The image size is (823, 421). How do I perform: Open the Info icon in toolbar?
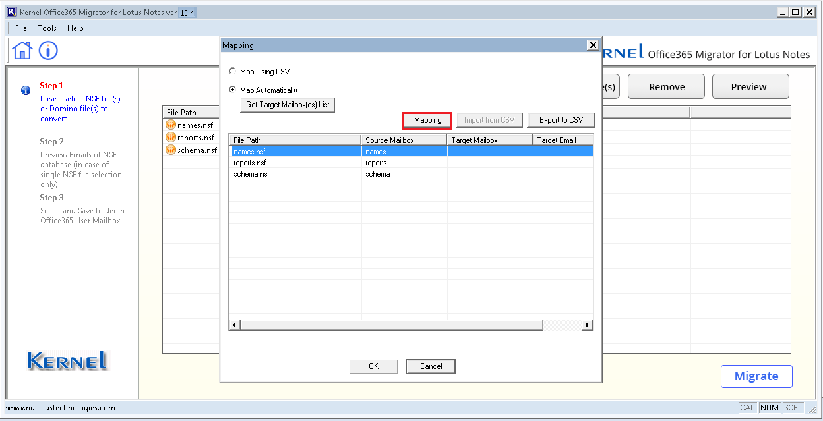(48, 50)
